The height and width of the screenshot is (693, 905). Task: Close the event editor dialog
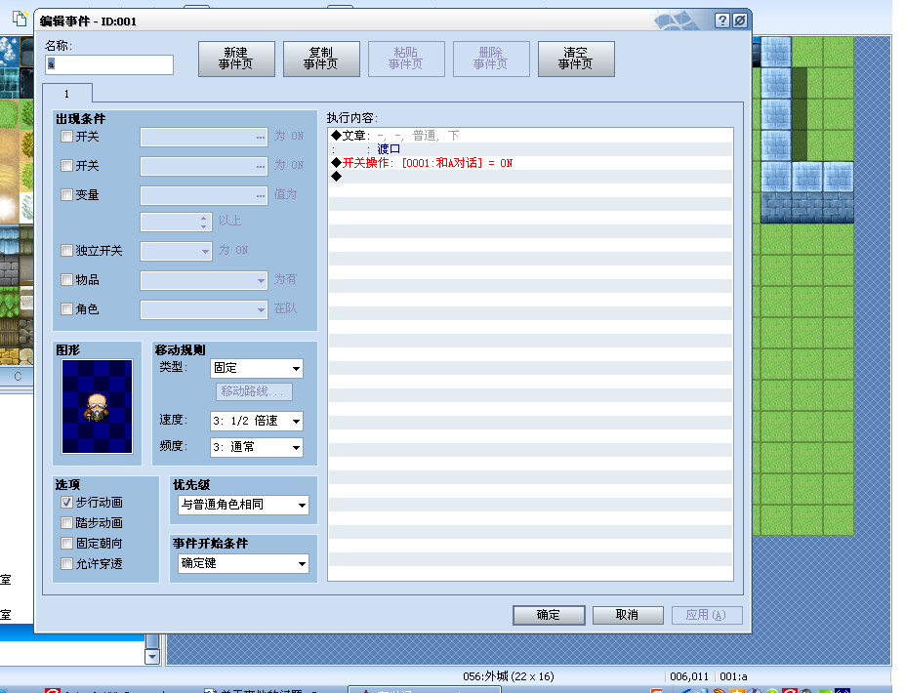click(740, 20)
